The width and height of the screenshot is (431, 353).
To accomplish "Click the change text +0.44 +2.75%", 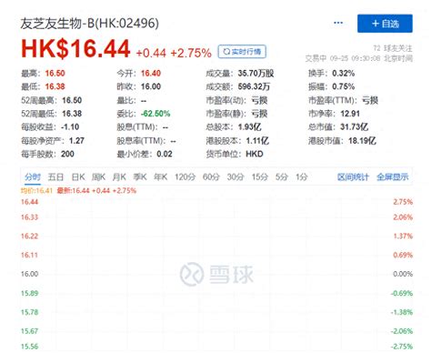I will coord(174,53).
